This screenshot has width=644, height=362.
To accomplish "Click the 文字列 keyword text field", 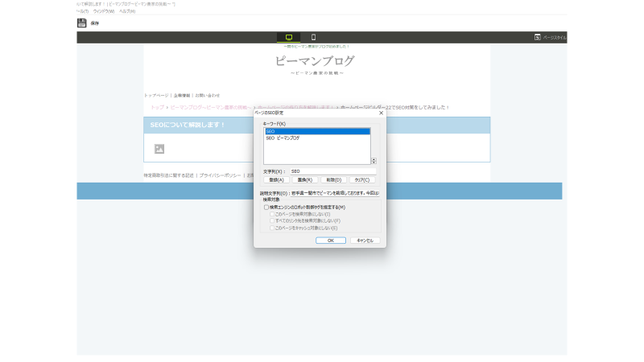I will point(332,171).
